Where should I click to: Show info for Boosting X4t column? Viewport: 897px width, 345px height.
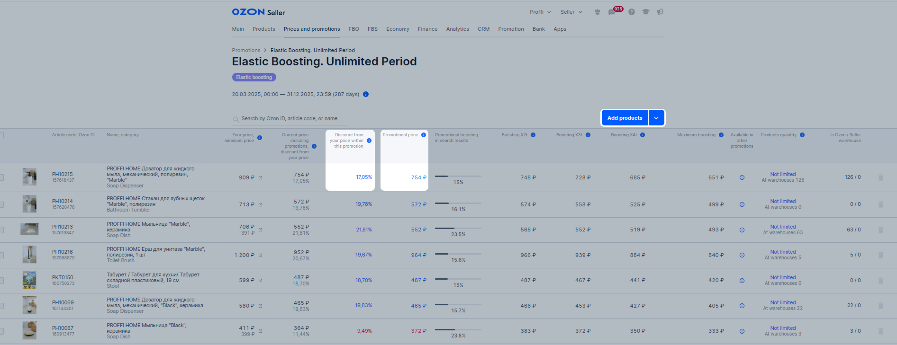[x=643, y=135]
